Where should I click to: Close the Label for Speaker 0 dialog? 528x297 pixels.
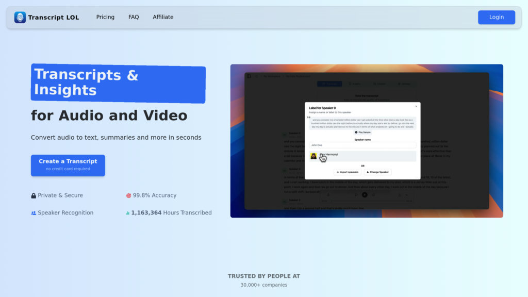pyautogui.click(x=416, y=107)
